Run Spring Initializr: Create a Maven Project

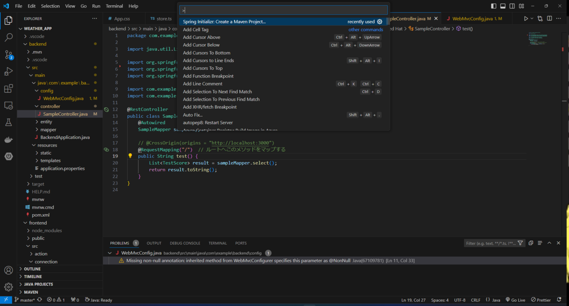(x=223, y=22)
